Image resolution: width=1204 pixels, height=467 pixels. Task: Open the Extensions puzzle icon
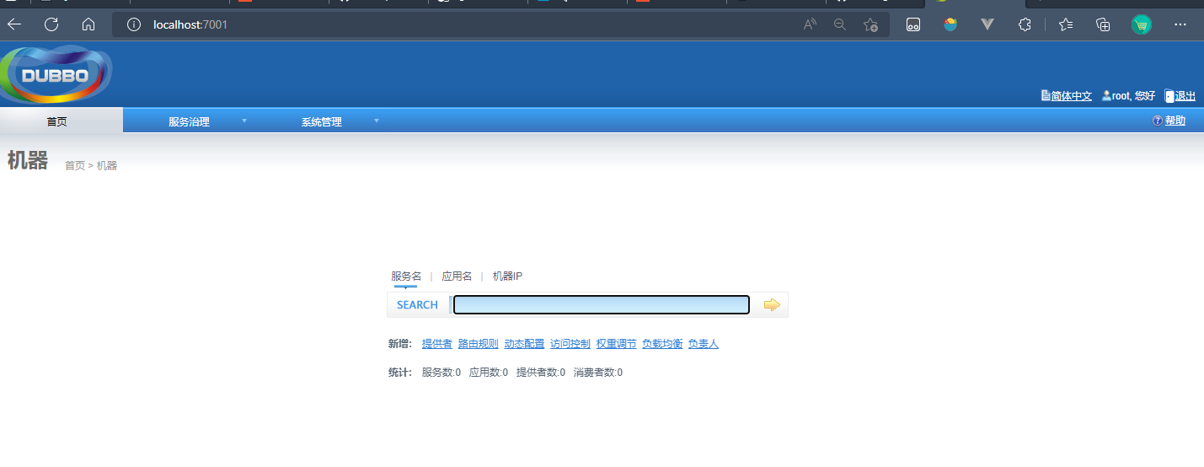(1025, 24)
